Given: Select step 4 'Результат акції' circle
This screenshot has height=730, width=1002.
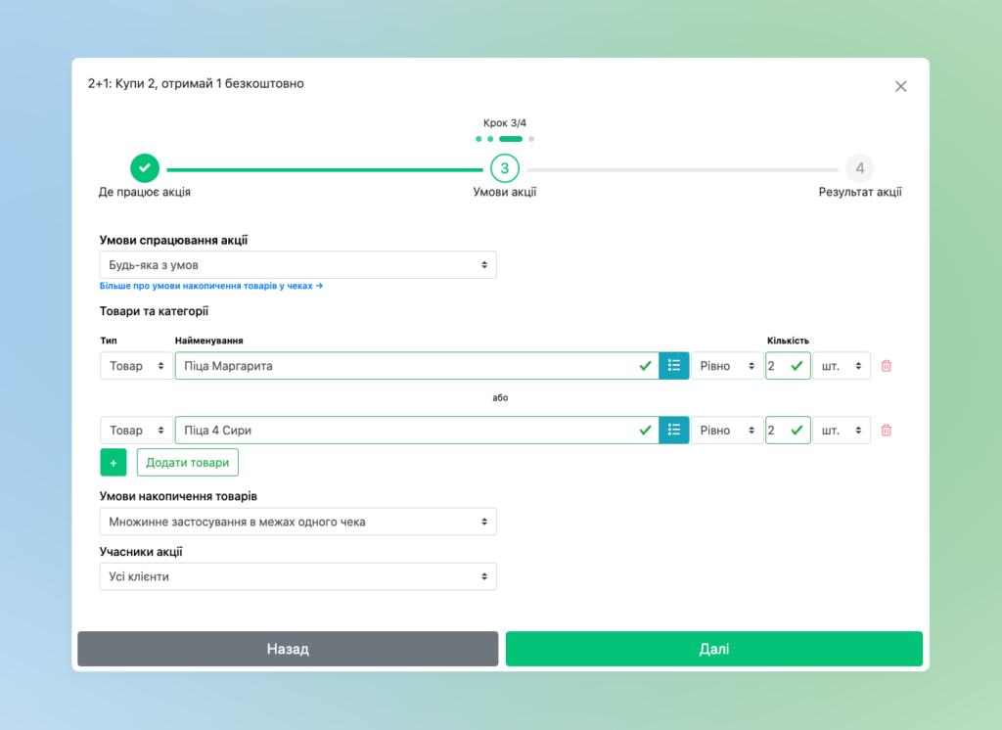Looking at the screenshot, I should pyautogui.click(x=859, y=168).
